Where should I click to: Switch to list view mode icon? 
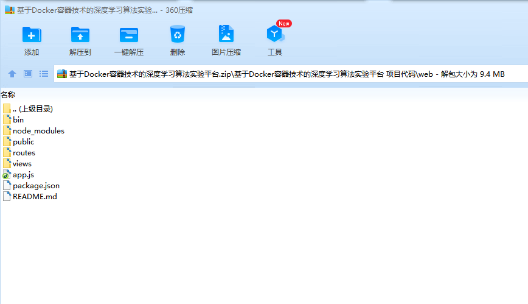click(44, 74)
